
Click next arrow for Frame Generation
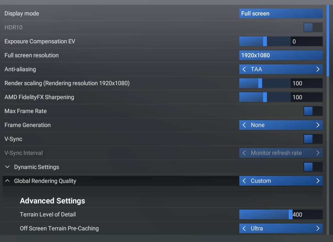click(318, 125)
